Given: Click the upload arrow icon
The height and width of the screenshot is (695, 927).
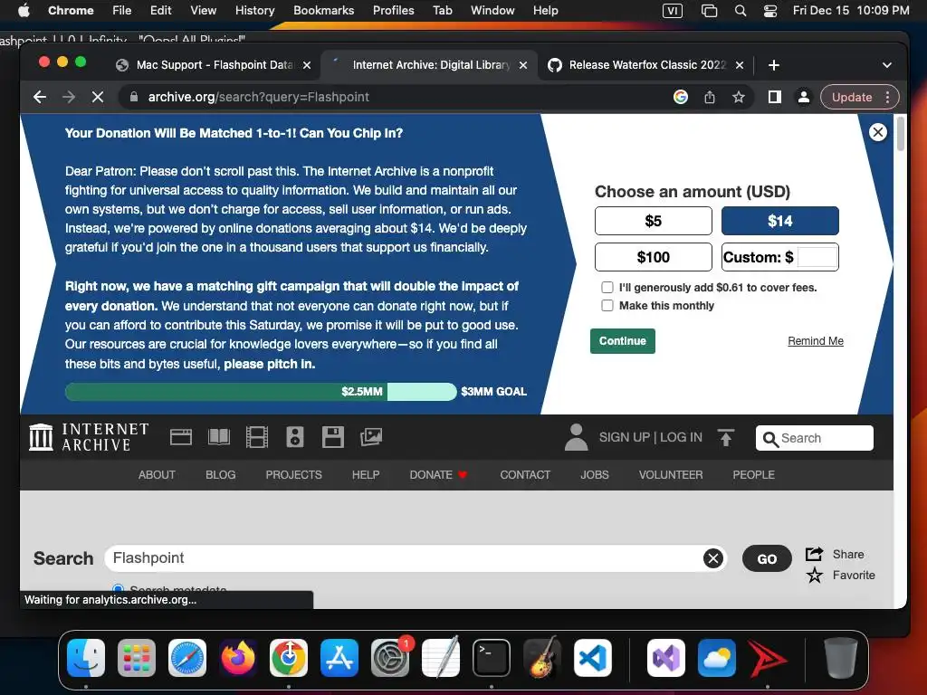Looking at the screenshot, I should coord(726,437).
